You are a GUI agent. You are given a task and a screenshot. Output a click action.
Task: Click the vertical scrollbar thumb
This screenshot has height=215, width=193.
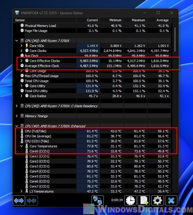pyautogui.click(x=175, y=40)
